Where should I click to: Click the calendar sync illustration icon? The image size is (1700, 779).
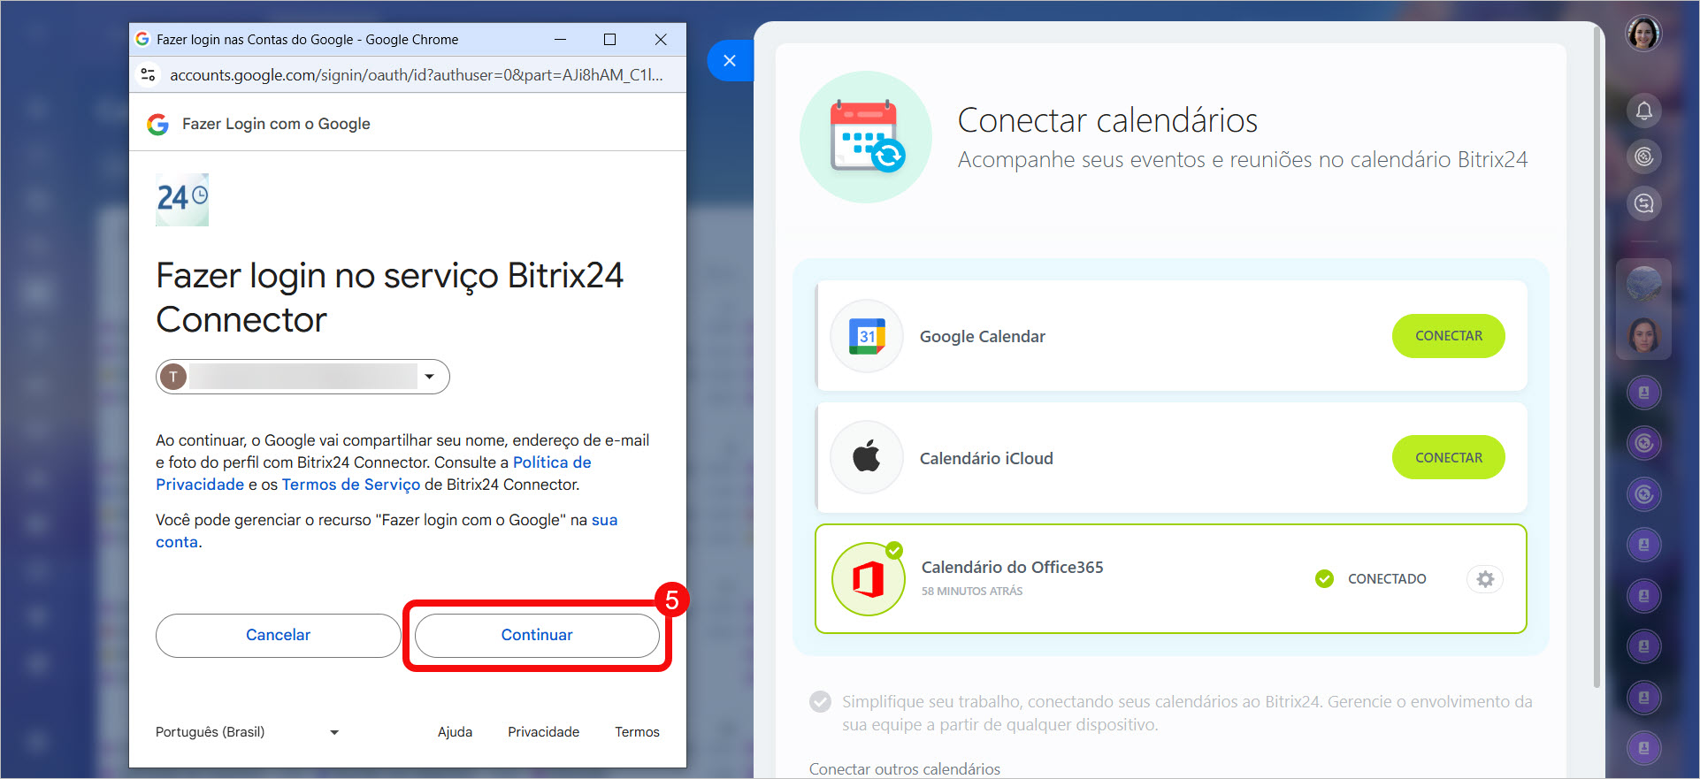pos(866,137)
